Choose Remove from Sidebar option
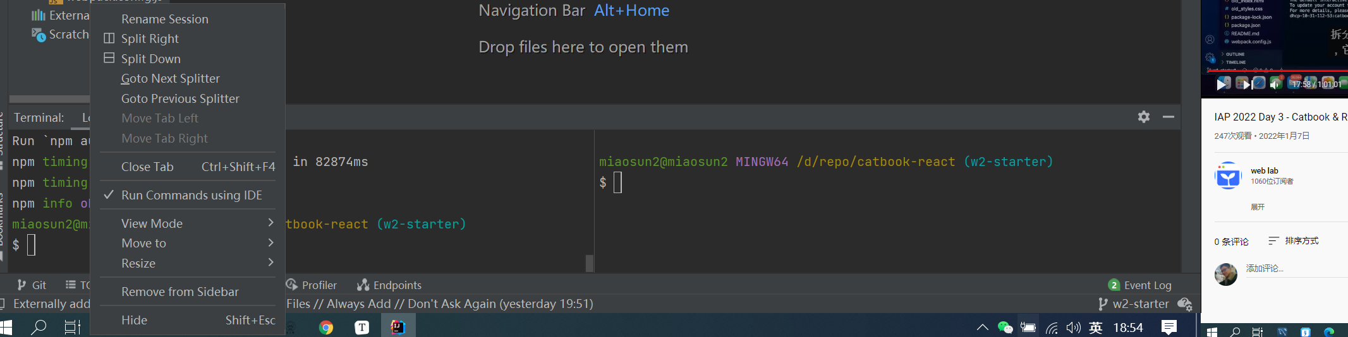The height and width of the screenshot is (337, 1348). pos(180,292)
